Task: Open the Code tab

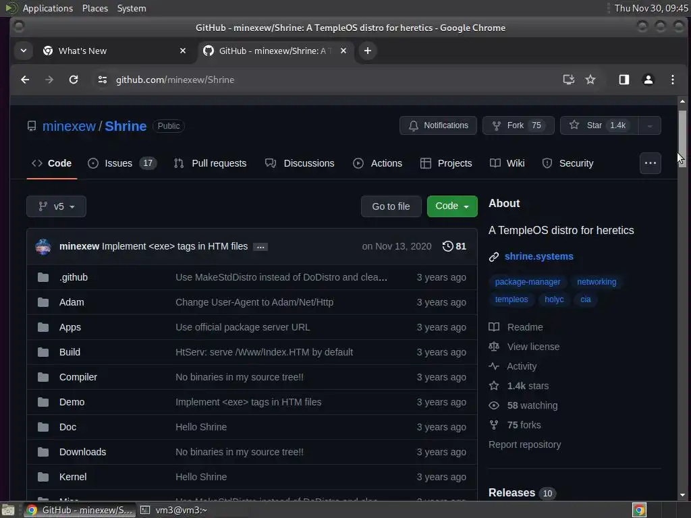Action: pyautogui.click(x=51, y=163)
